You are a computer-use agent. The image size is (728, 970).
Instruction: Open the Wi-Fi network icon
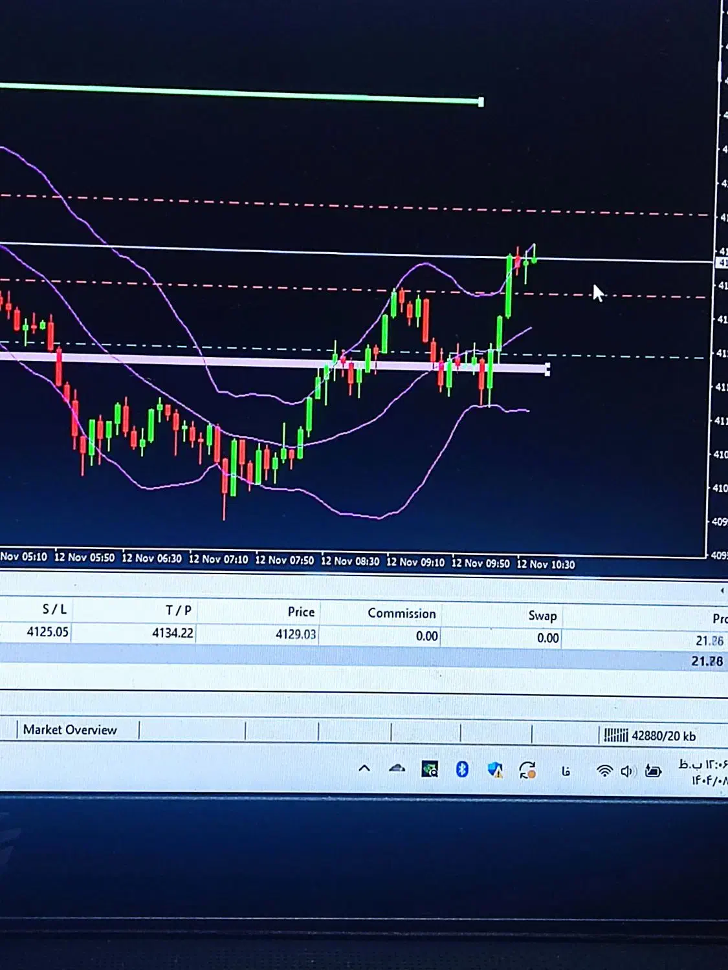click(604, 770)
